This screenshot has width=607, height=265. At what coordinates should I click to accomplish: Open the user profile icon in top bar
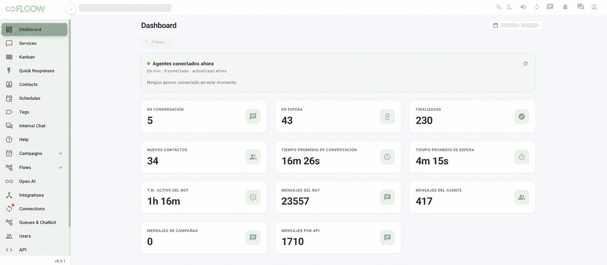tap(594, 7)
